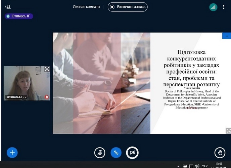Click the red muted-status icon on the webcam
The height and width of the screenshot is (168, 231).
coord(47,97)
